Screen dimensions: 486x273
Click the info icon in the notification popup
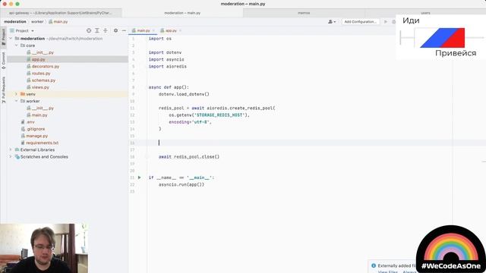pyautogui.click(x=374, y=265)
